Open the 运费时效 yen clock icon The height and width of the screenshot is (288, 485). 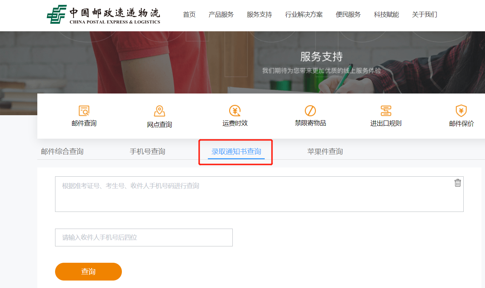235,111
